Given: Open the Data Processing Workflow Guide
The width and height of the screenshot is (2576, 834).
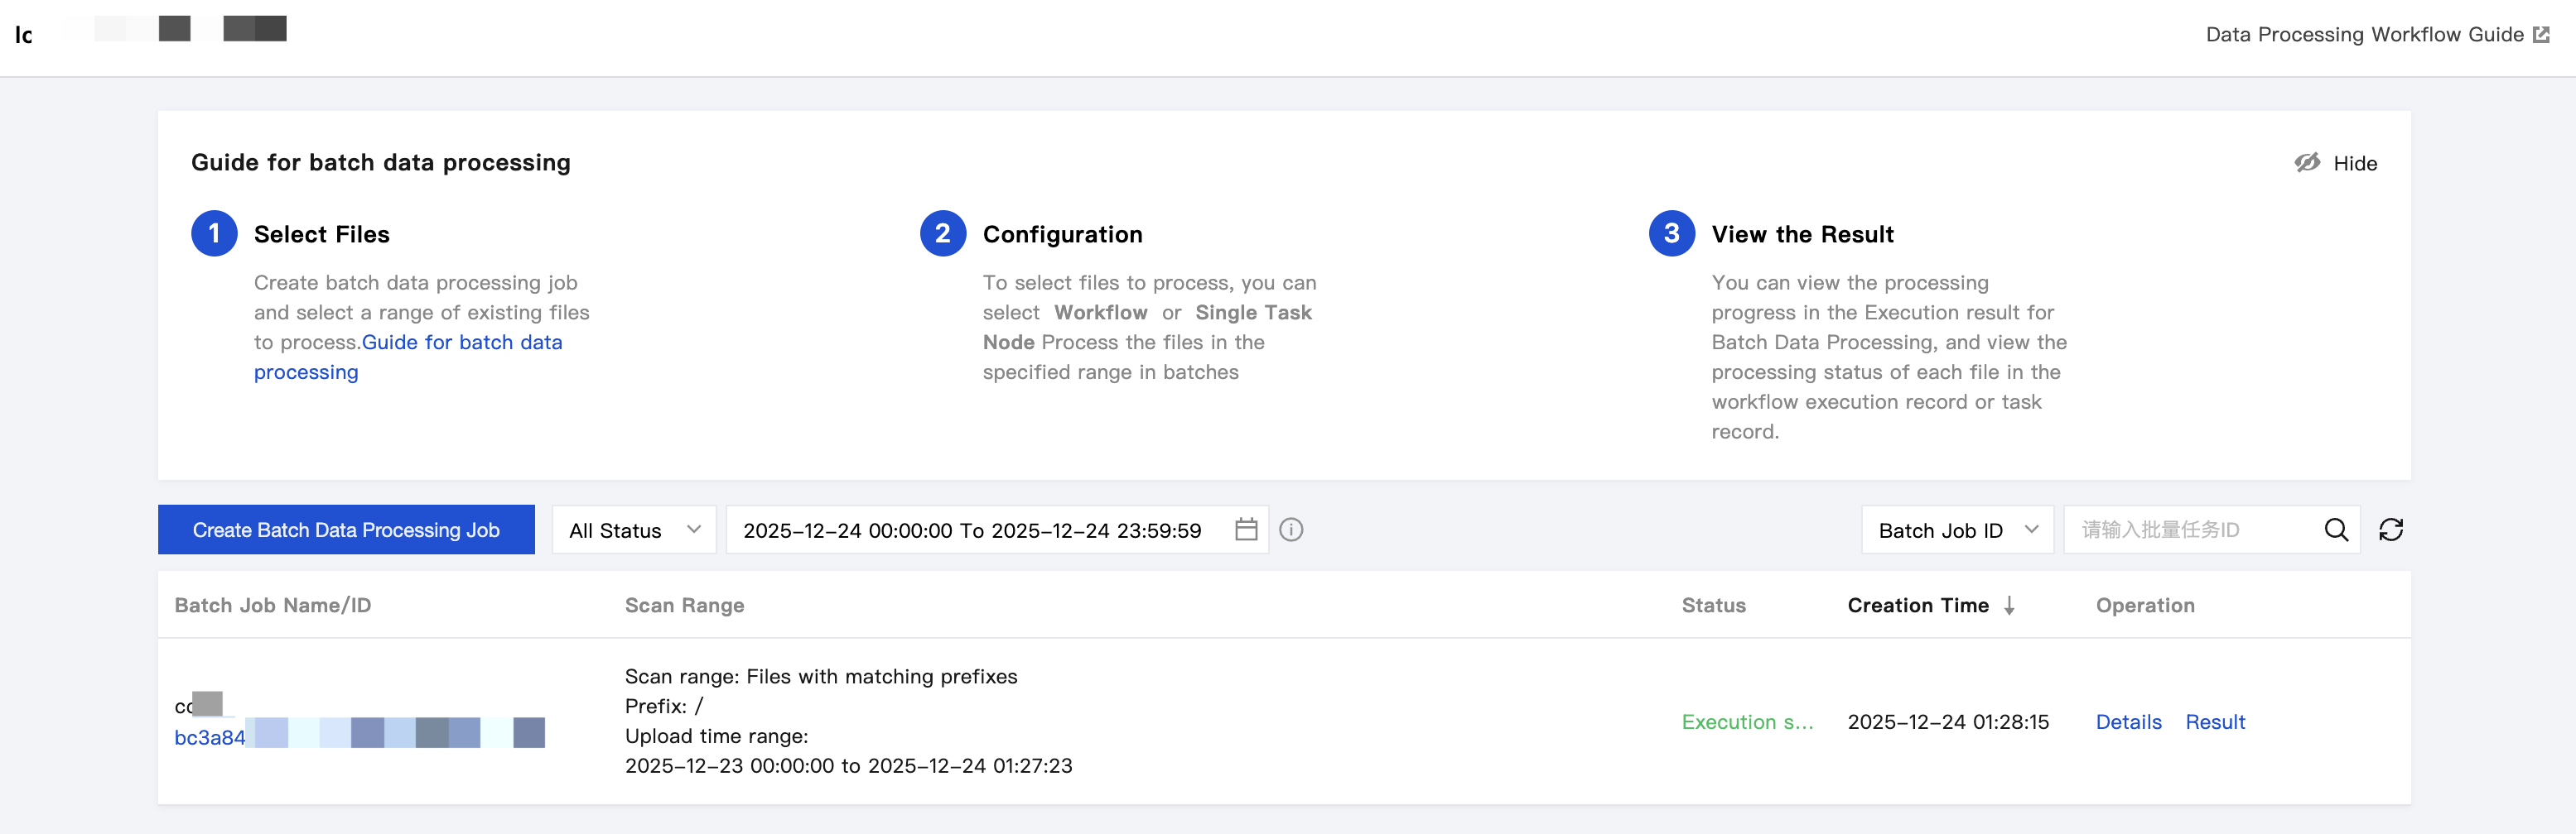Looking at the screenshot, I should tap(2364, 35).
